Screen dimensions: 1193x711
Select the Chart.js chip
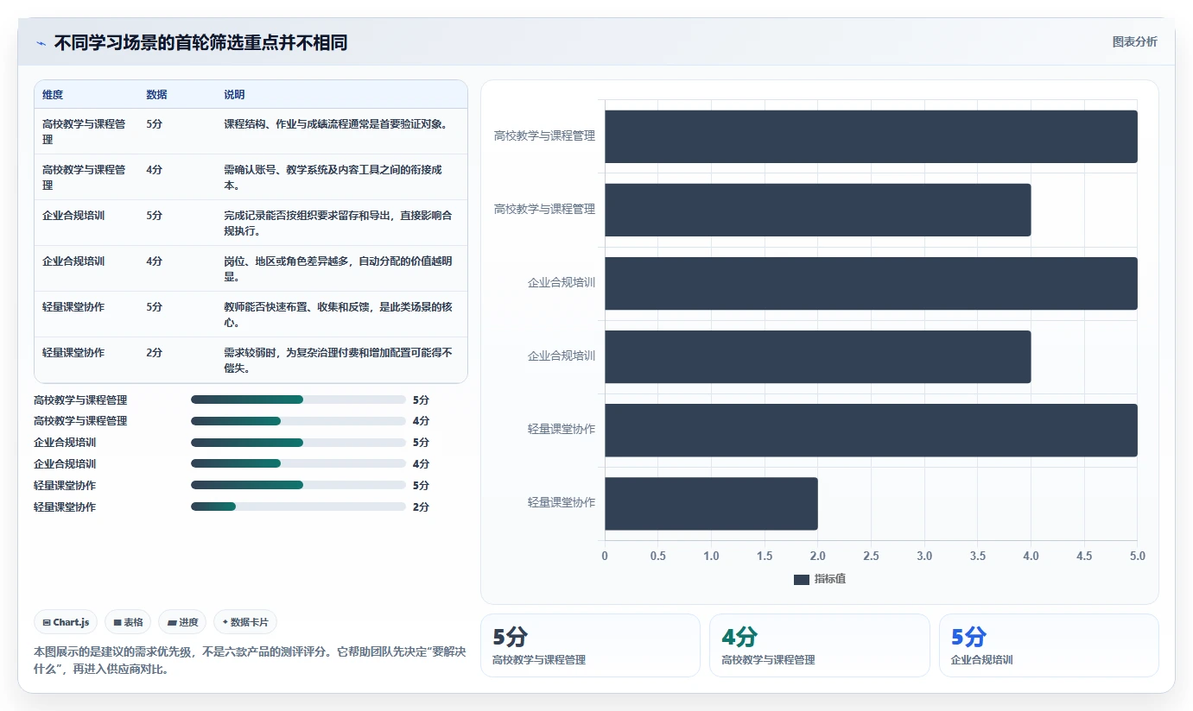(66, 622)
